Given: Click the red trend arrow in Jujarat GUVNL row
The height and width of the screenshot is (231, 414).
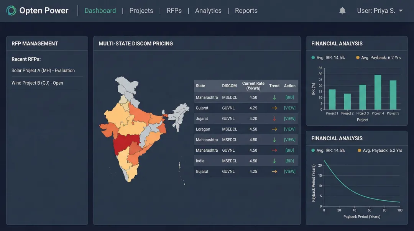Looking at the screenshot, I should pyautogui.click(x=274, y=118).
